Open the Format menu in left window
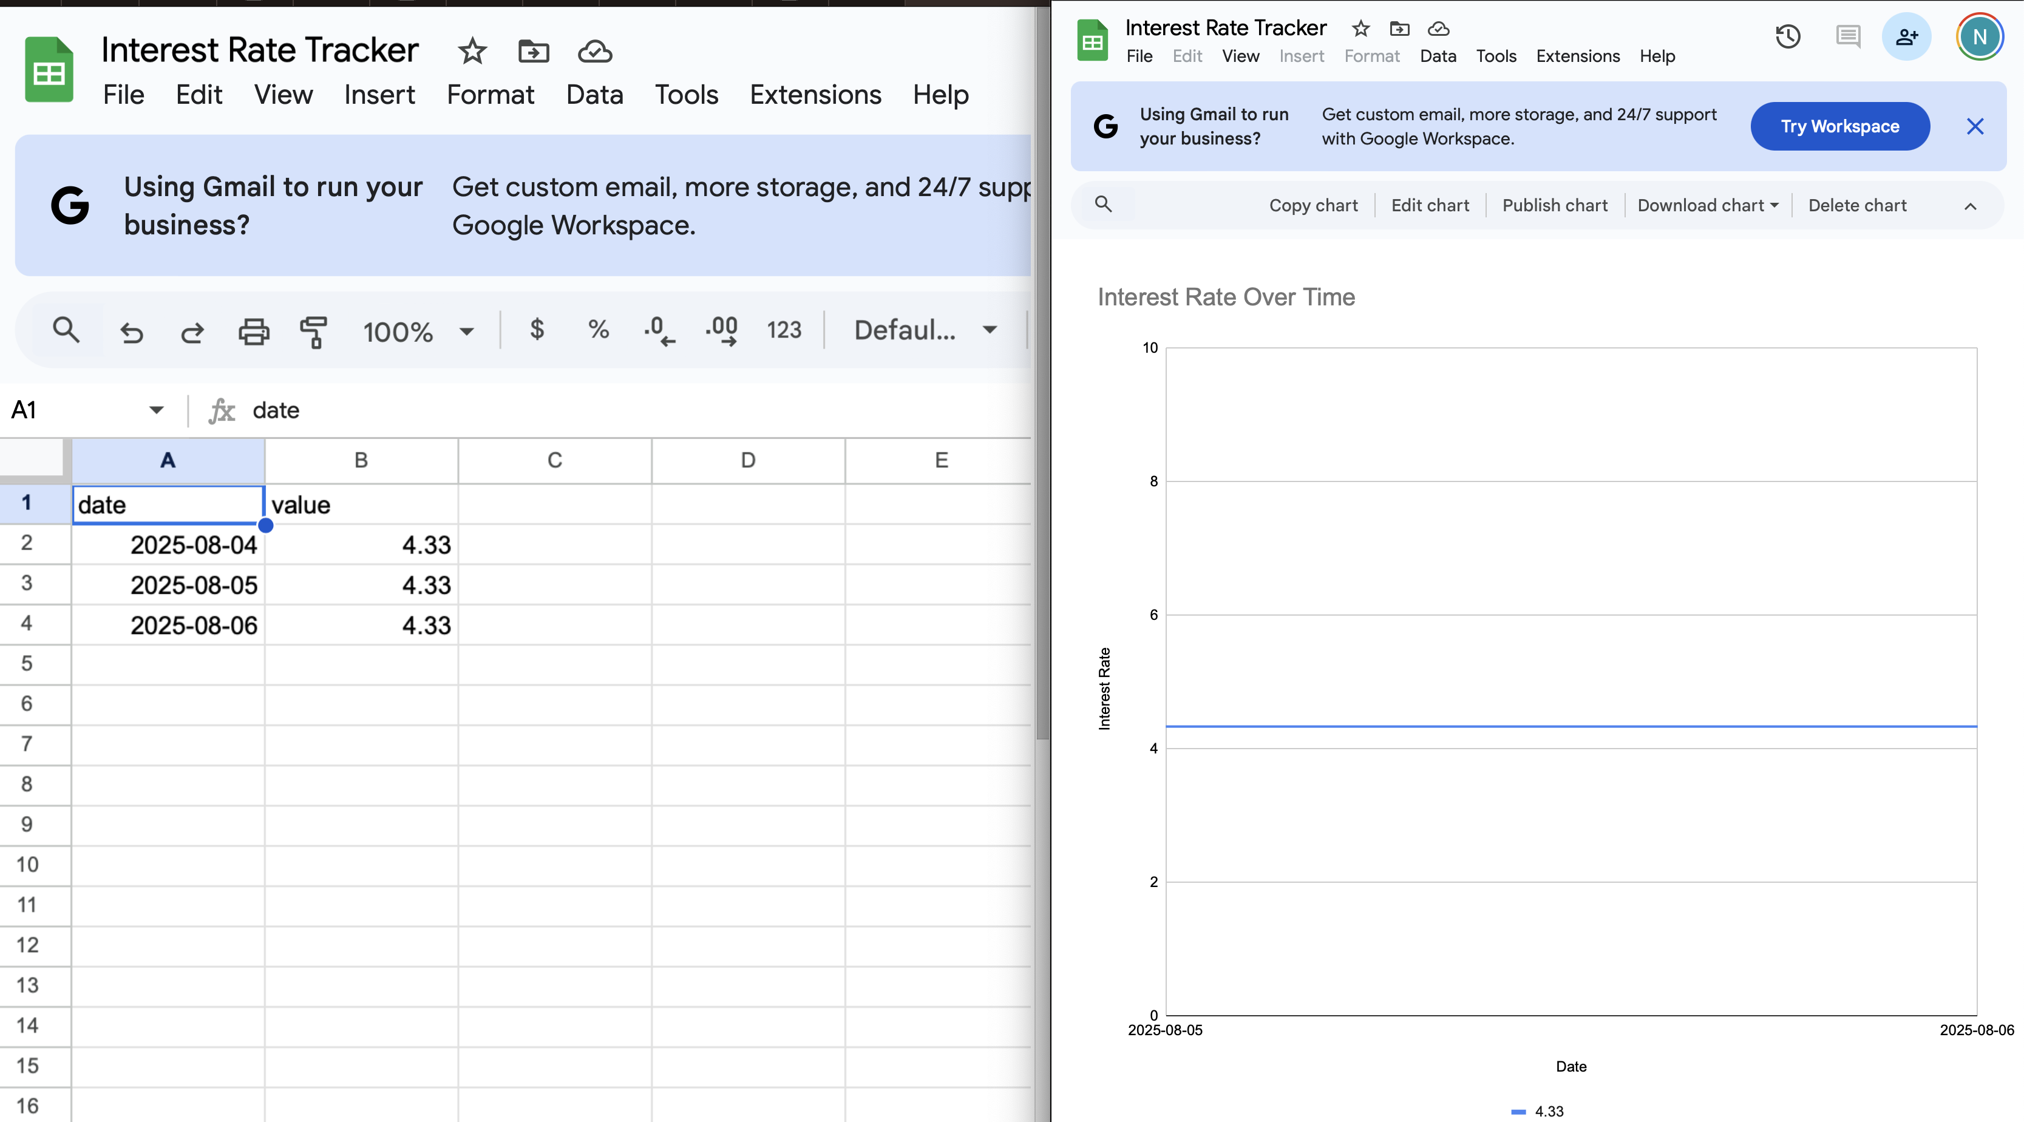The height and width of the screenshot is (1122, 2024). [491, 95]
